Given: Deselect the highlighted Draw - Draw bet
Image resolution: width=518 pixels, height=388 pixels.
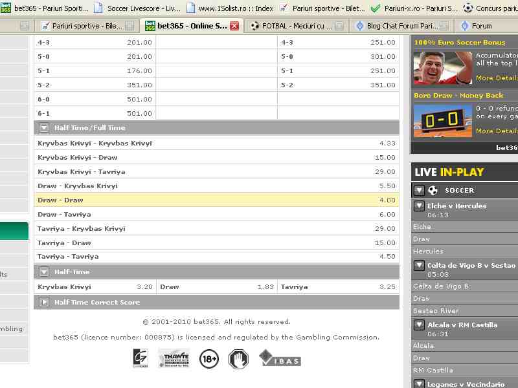Looking at the screenshot, I should click(x=216, y=200).
